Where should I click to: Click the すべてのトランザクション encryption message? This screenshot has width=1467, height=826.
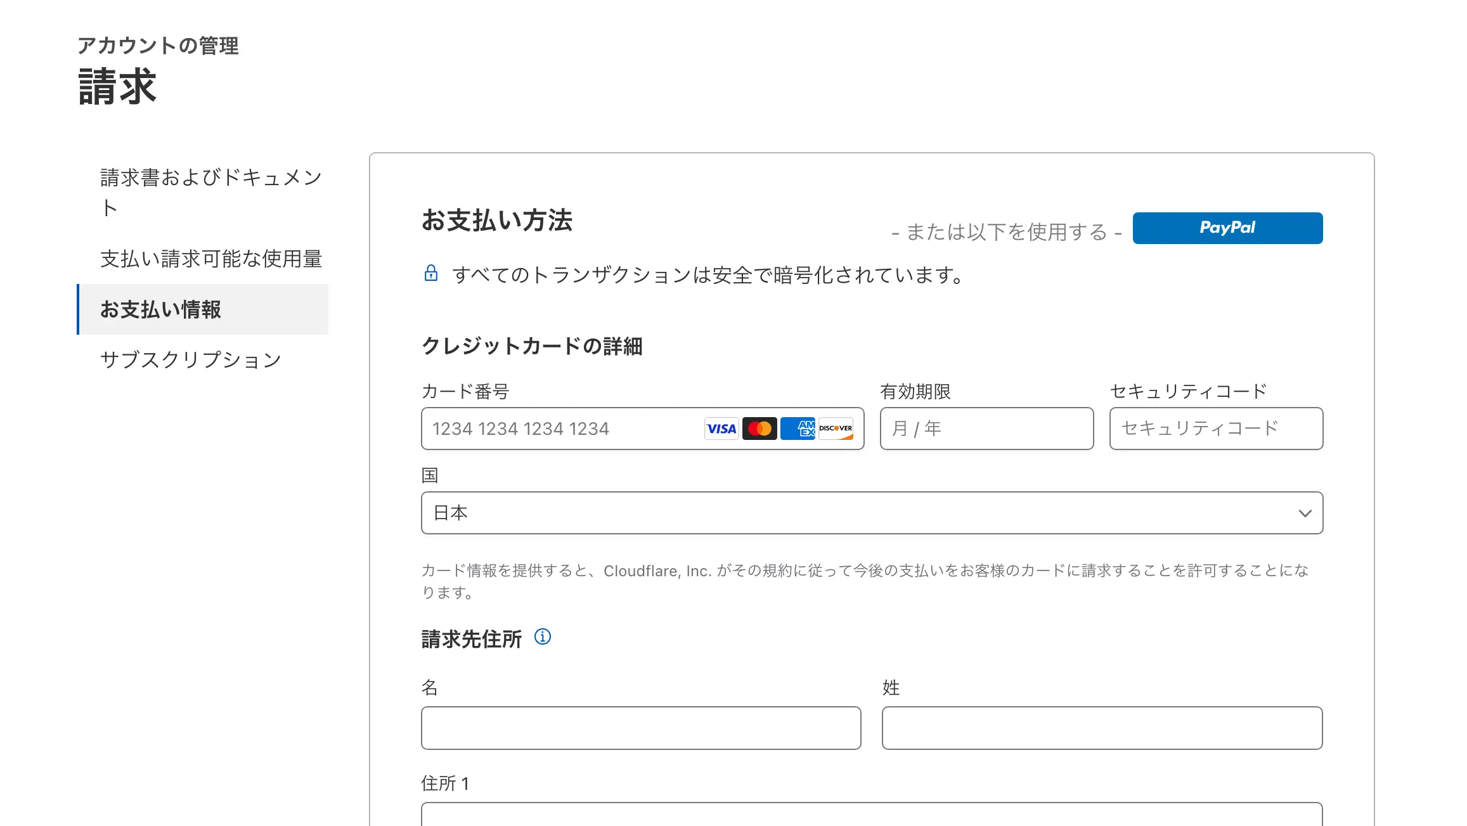click(x=709, y=275)
